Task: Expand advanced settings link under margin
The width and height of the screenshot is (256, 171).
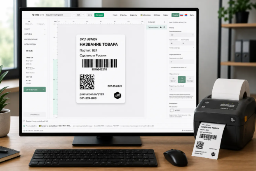Action: 178,67
